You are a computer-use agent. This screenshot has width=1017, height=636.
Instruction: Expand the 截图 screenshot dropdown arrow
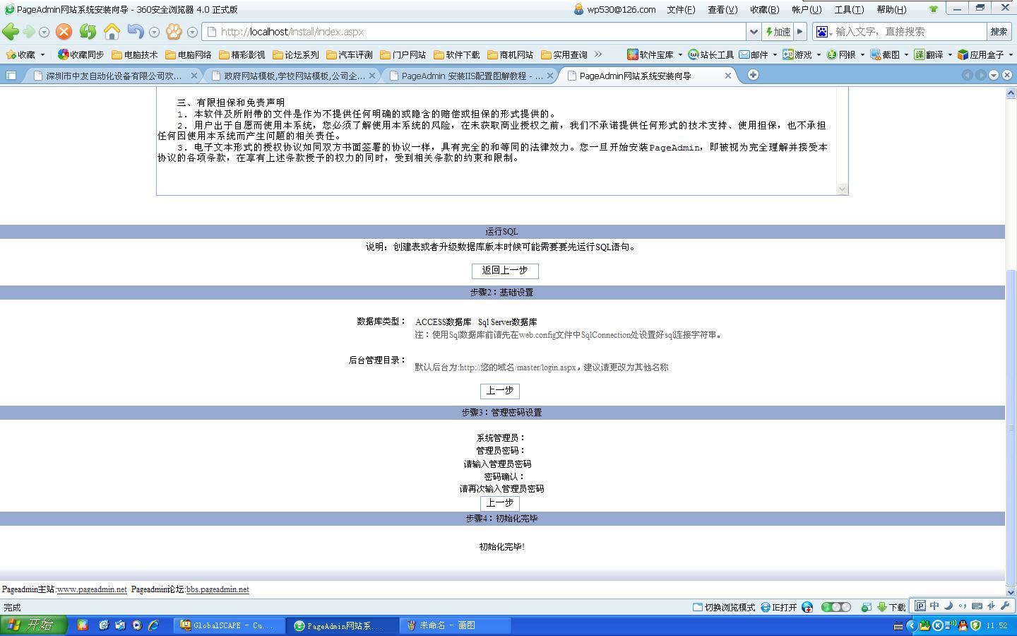906,54
